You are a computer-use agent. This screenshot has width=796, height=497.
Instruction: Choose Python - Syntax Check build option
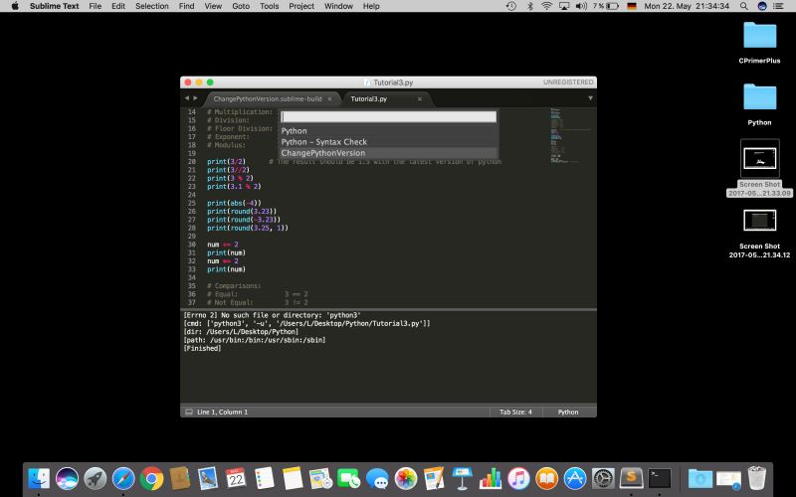coord(388,142)
